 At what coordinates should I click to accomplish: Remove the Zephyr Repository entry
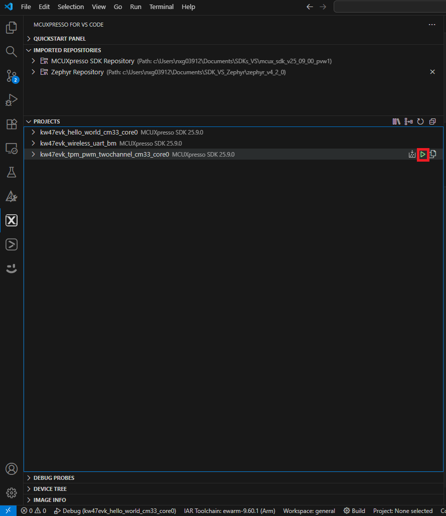point(432,72)
